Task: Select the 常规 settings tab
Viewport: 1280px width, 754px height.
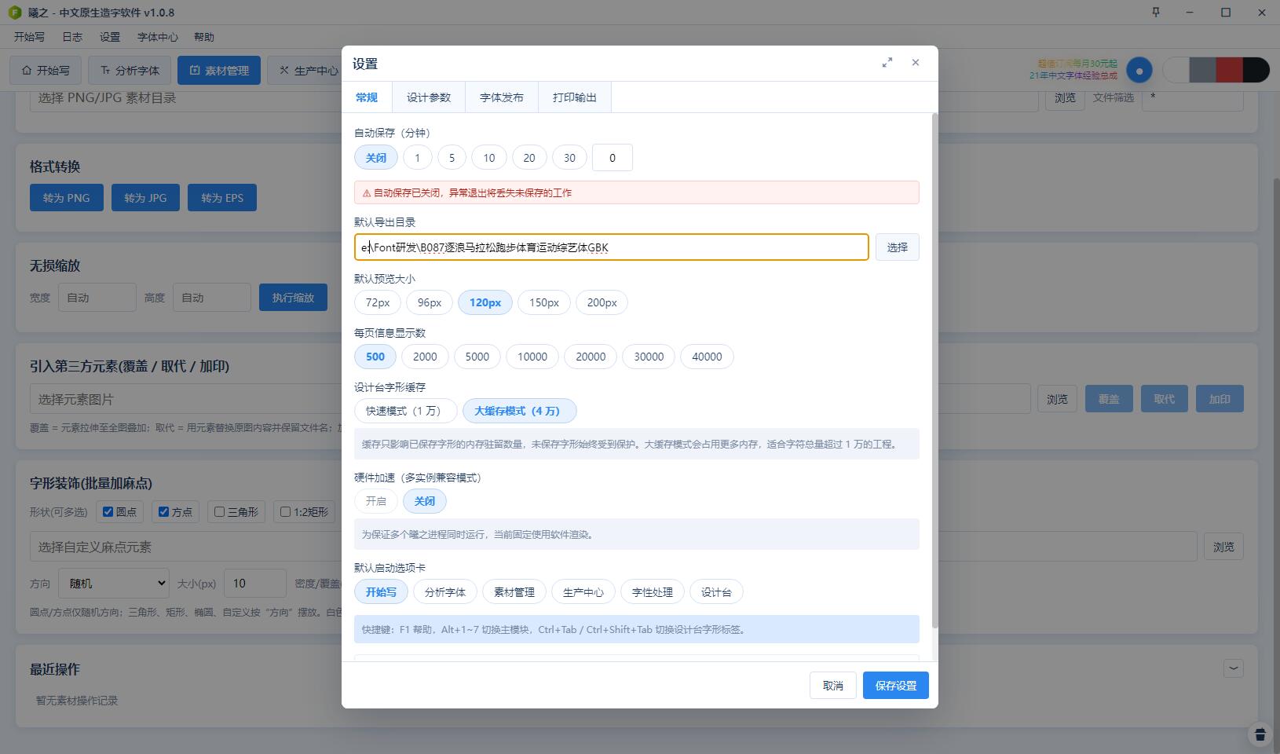Action: click(367, 97)
